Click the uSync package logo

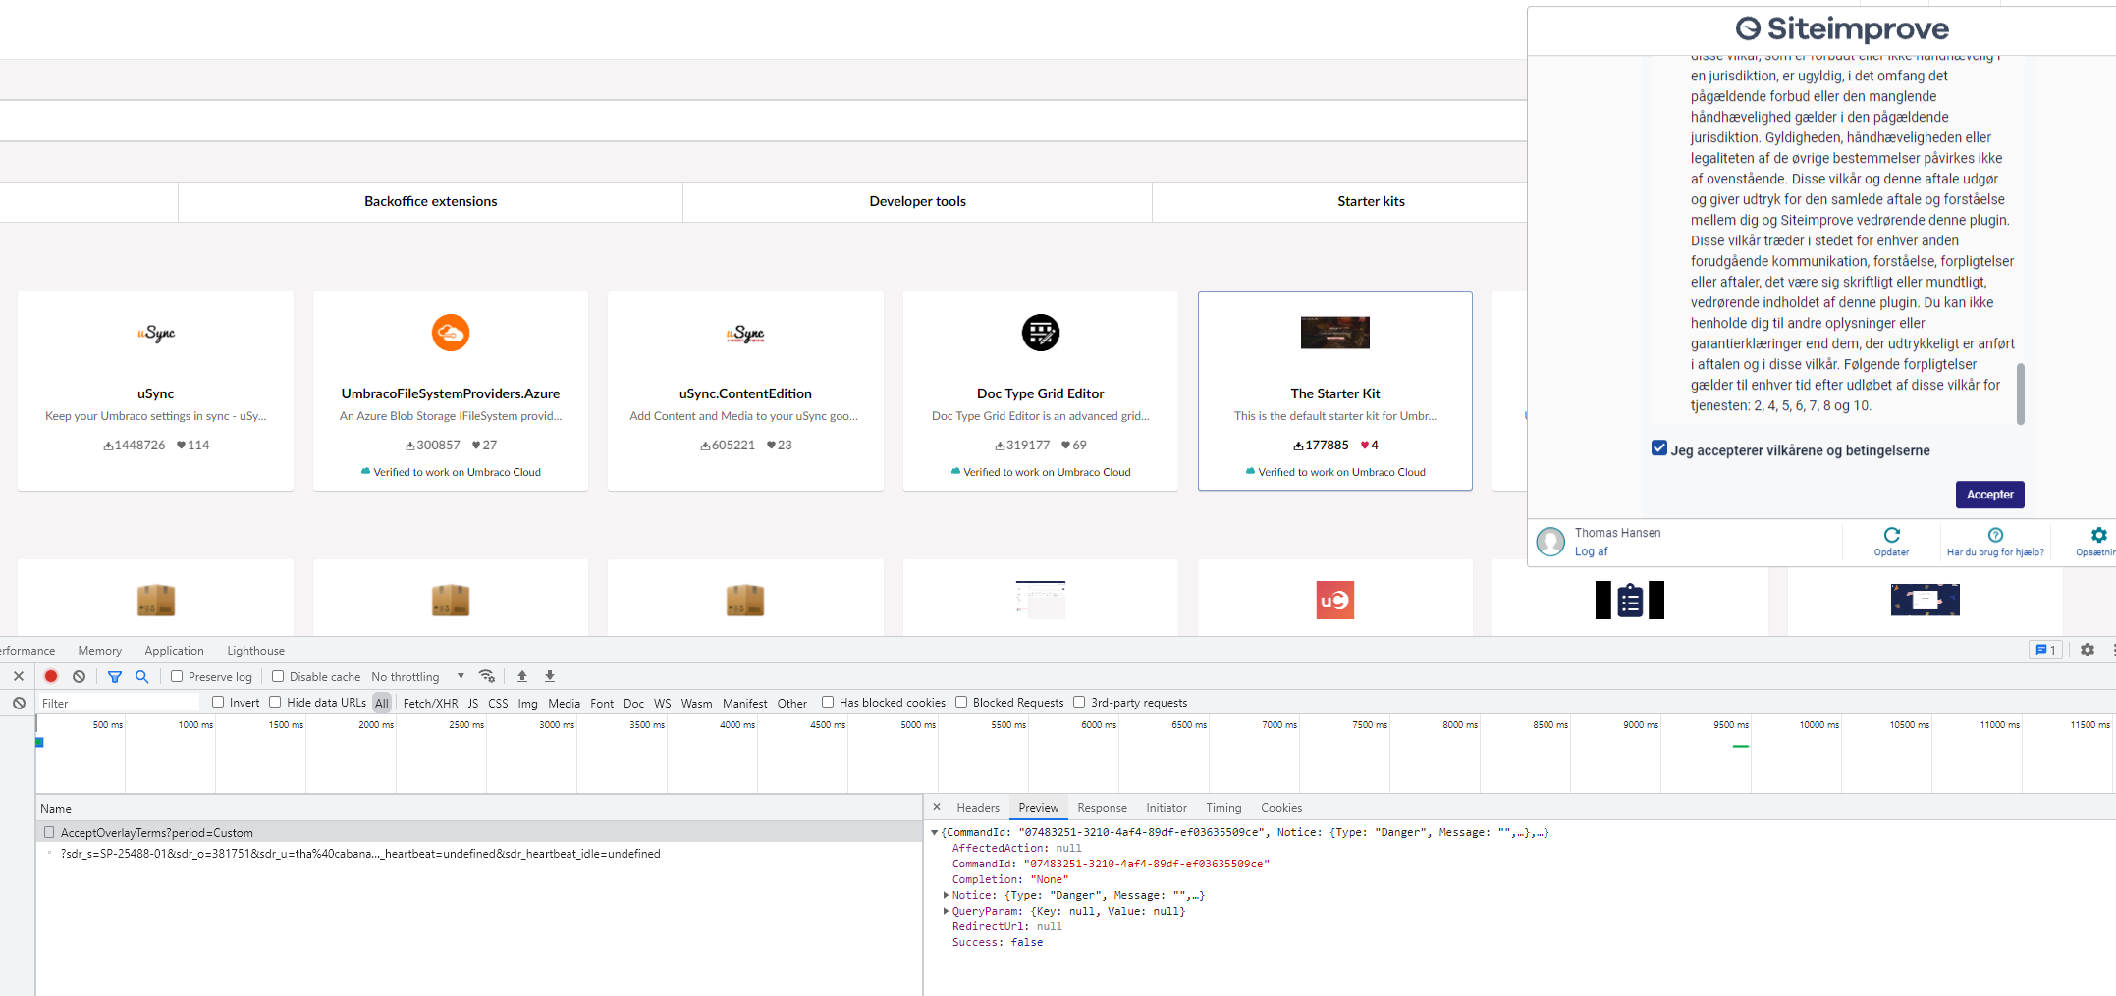pos(156,334)
